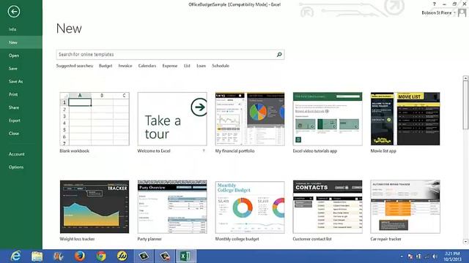This screenshot has width=469, height=263.
Task: Click the back arrow to return to the workbook
Action: coord(14,12)
